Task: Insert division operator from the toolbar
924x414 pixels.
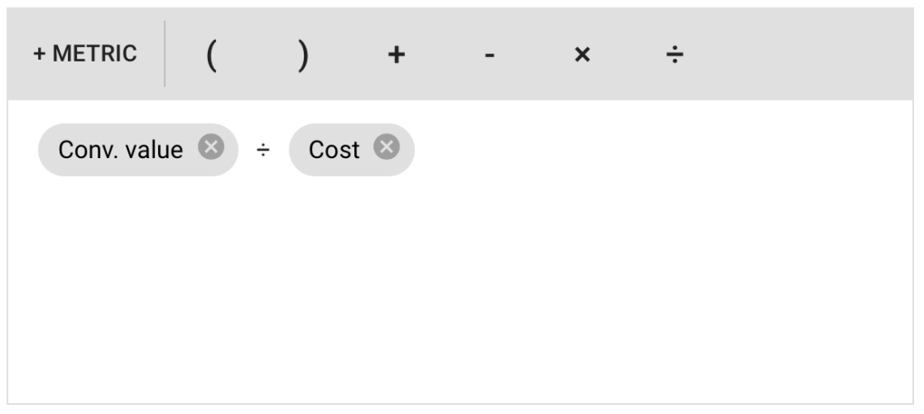Action: point(674,55)
